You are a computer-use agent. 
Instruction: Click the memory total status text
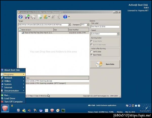101,112
